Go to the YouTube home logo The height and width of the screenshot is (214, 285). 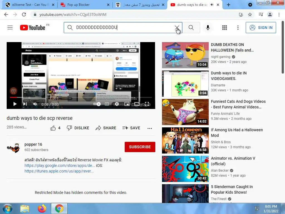[x=33, y=28]
